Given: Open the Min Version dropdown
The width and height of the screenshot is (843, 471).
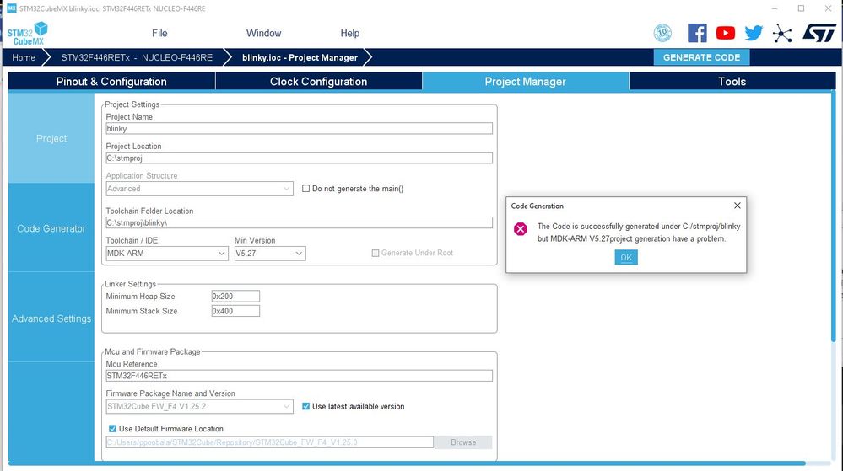Looking at the screenshot, I should coord(270,254).
